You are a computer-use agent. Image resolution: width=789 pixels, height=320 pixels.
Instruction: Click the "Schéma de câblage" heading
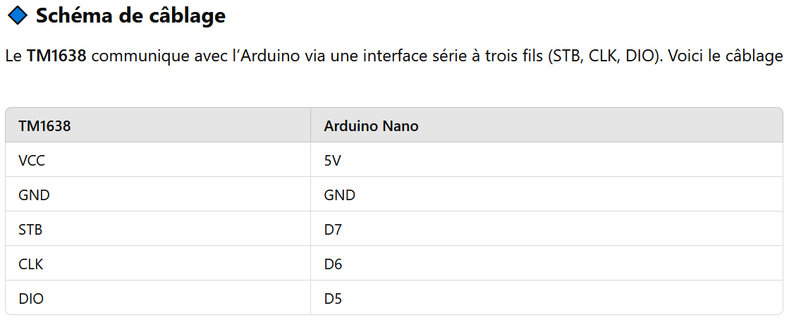[131, 16]
